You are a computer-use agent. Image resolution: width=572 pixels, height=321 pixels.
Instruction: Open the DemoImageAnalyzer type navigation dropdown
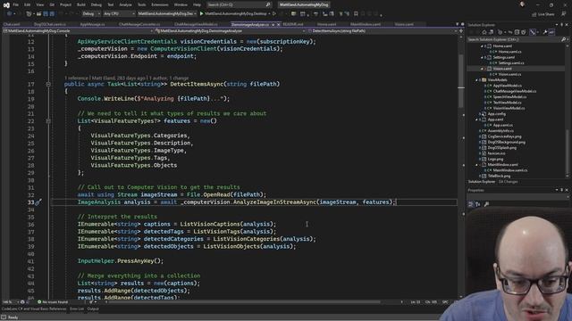[230, 31]
